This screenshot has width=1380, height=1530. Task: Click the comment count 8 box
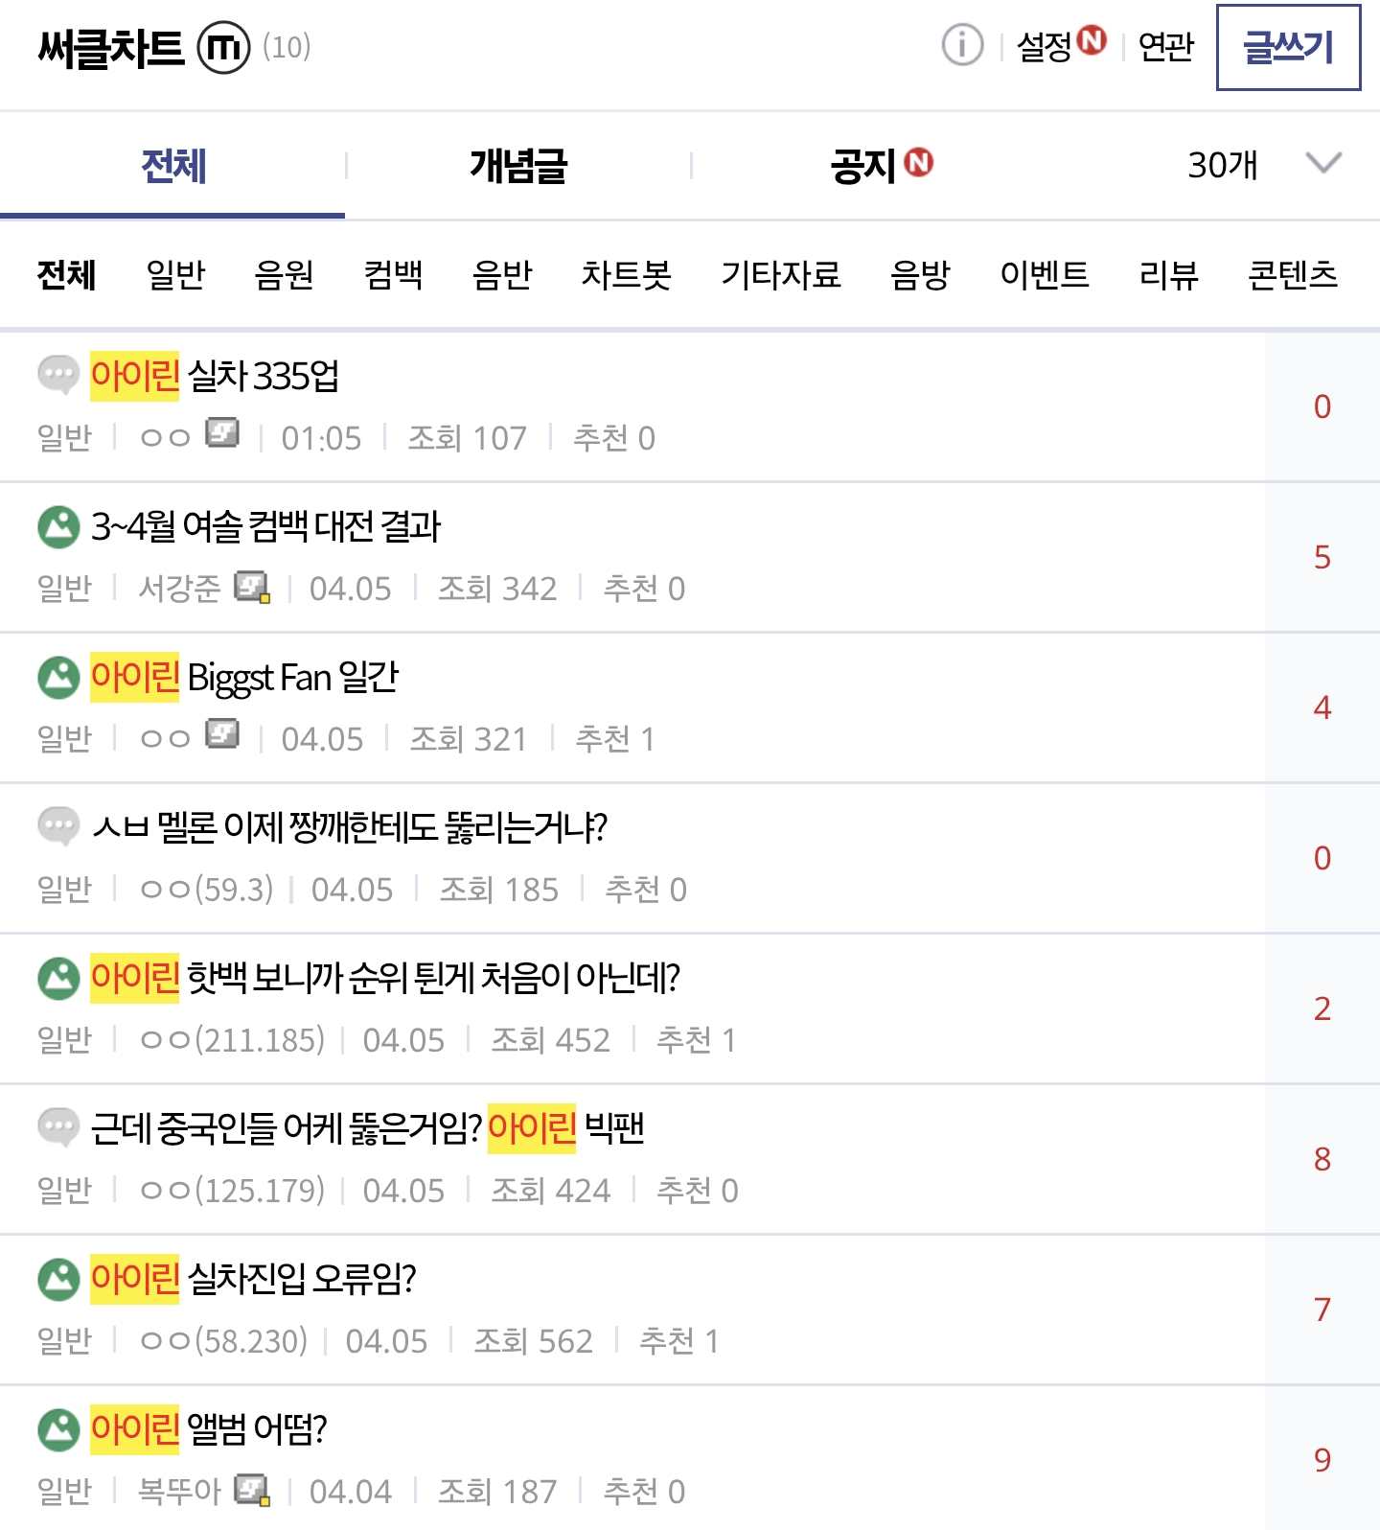1322,1159
